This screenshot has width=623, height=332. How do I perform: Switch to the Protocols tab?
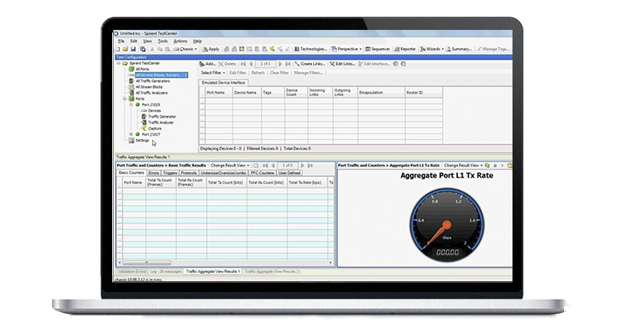pos(189,173)
